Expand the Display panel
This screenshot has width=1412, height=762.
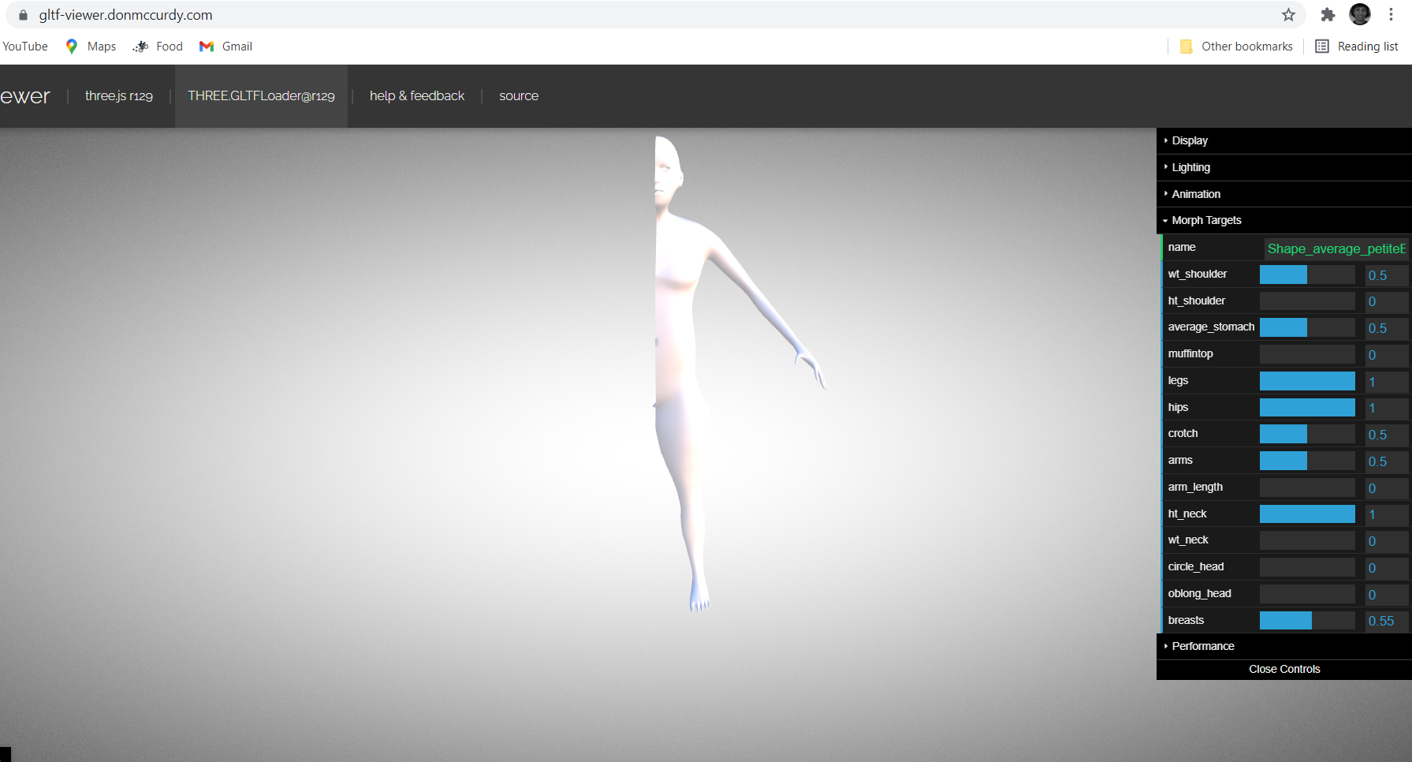point(1189,140)
